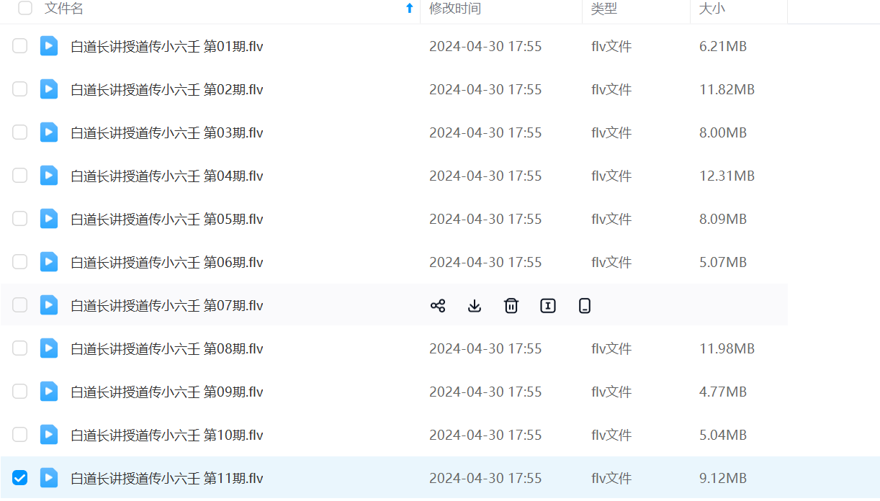Check the box for 第03期 file
This screenshot has width=880, height=501.
[20, 132]
